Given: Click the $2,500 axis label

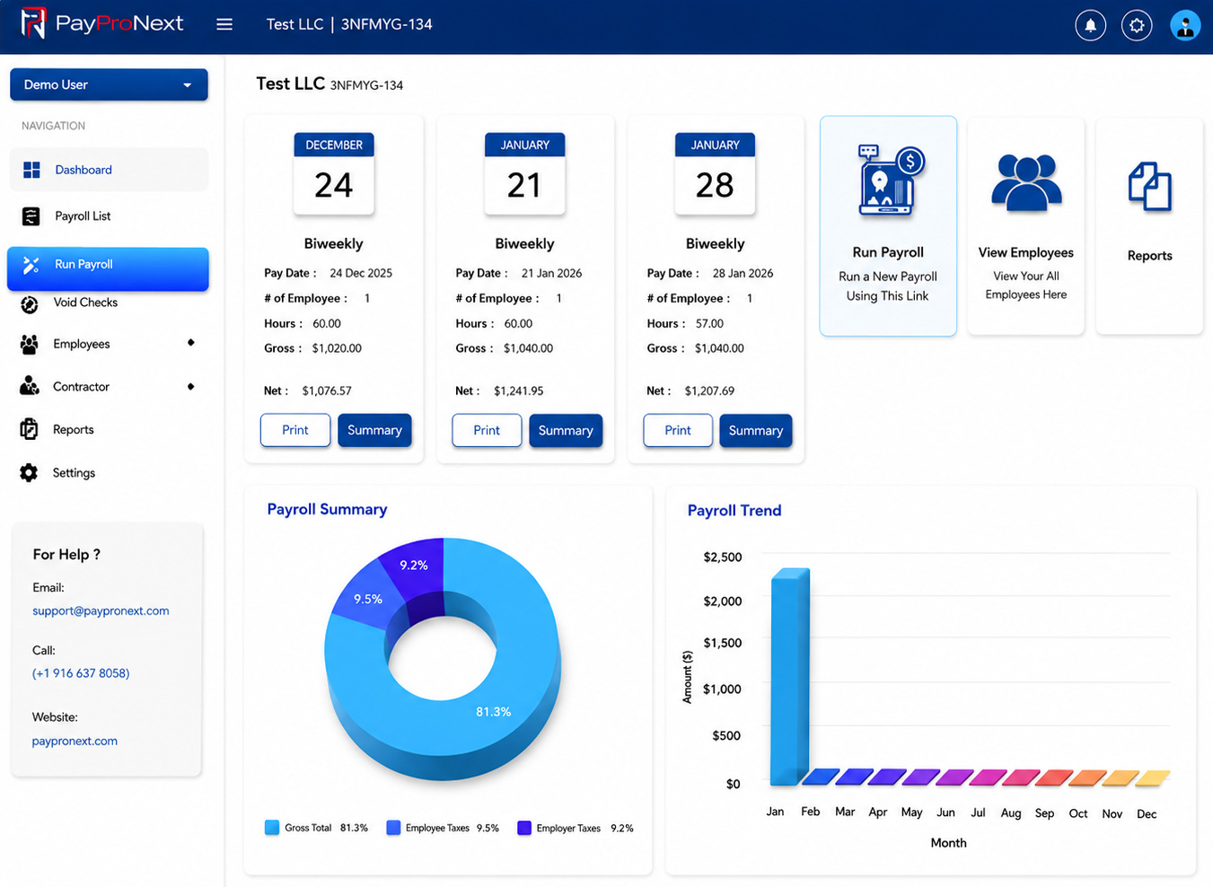Looking at the screenshot, I should coord(723,558).
